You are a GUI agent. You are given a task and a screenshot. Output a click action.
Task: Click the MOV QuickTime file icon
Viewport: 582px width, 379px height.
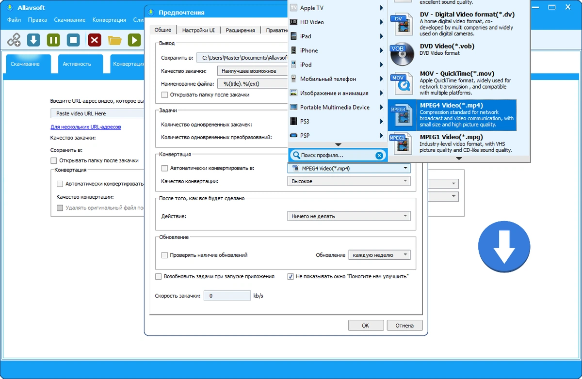click(x=401, y=83)
